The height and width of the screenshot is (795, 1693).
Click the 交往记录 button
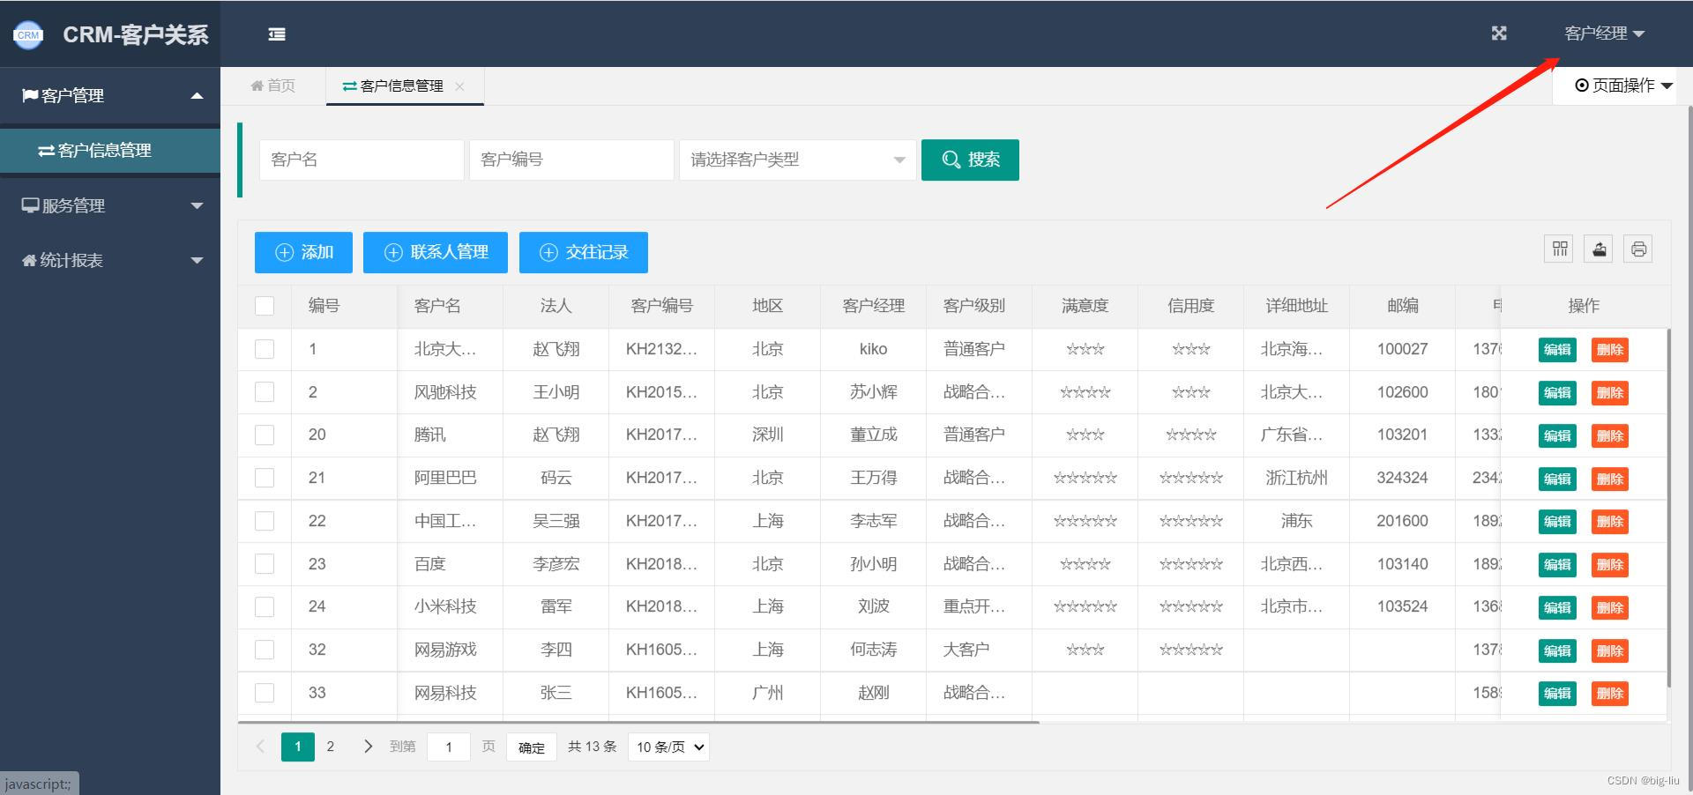(584, 252)
